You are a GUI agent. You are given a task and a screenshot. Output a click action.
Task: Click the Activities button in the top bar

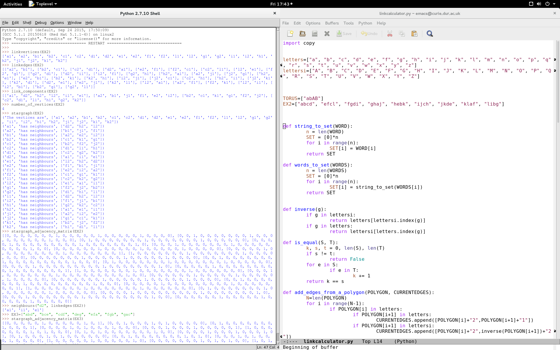click(13, 4)
